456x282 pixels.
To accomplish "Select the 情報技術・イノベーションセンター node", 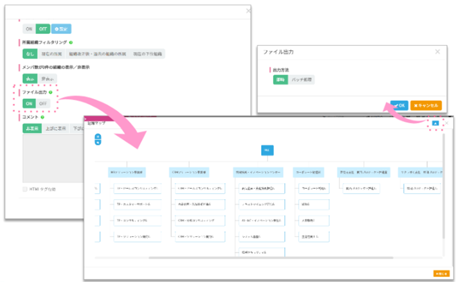I will (x=259, y=173).
